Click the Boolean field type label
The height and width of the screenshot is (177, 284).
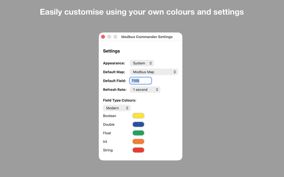(x=109, y=116)
